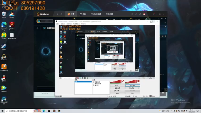Open Vampire Survivors desktop shortcut
201x113 pixels.
[12, 26]
